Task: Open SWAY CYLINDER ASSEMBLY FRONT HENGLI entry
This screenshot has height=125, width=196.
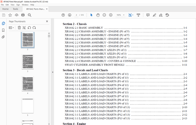Action: click(x=126, y=65)
